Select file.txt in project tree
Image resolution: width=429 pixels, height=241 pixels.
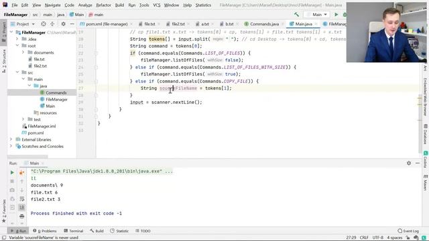[x=39, y=59]
